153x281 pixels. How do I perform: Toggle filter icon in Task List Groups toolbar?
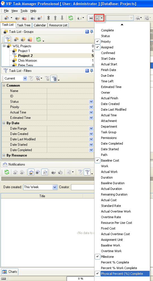pyautogui.click(x=7, y=39)
